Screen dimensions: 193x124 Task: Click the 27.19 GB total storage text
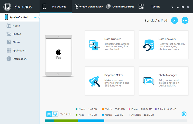[66, 114]
